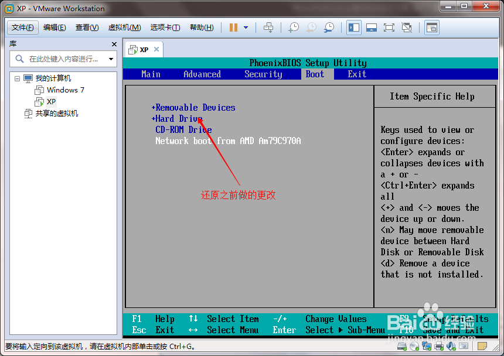
Task: Click the CD/DVD drive status bar icon
Action: (x=414, y=346)
